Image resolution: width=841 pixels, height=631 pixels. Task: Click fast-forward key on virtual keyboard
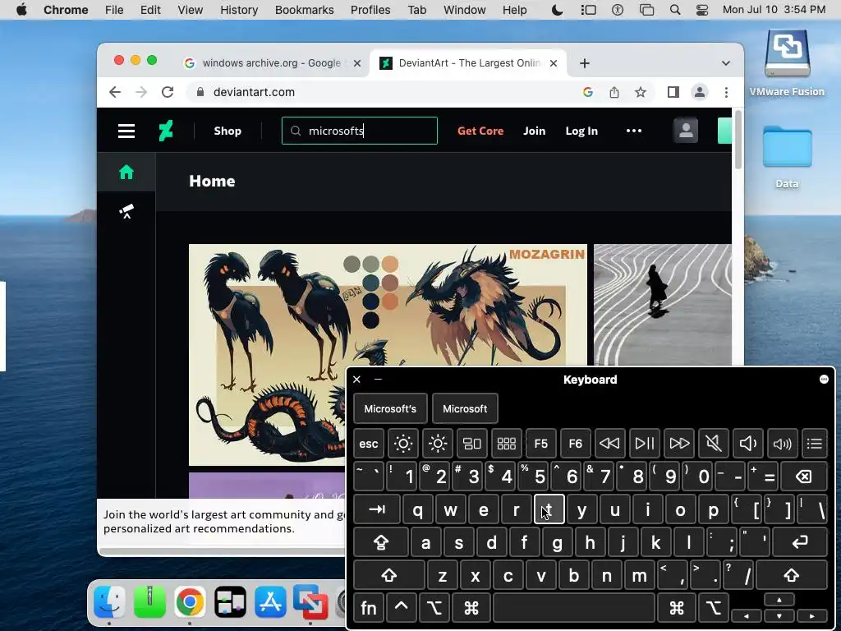click(679, 444)
